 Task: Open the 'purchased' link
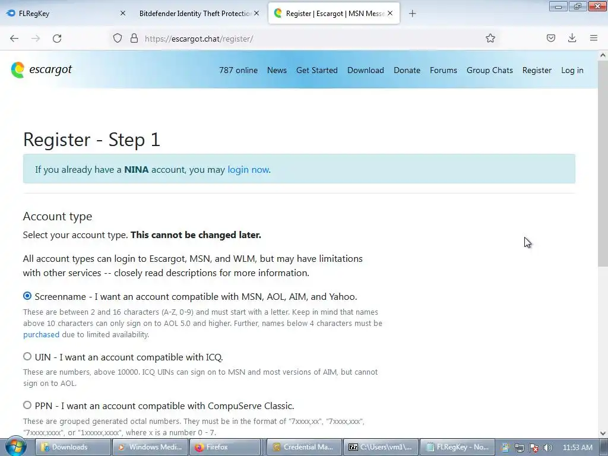[x=41, y=334]
